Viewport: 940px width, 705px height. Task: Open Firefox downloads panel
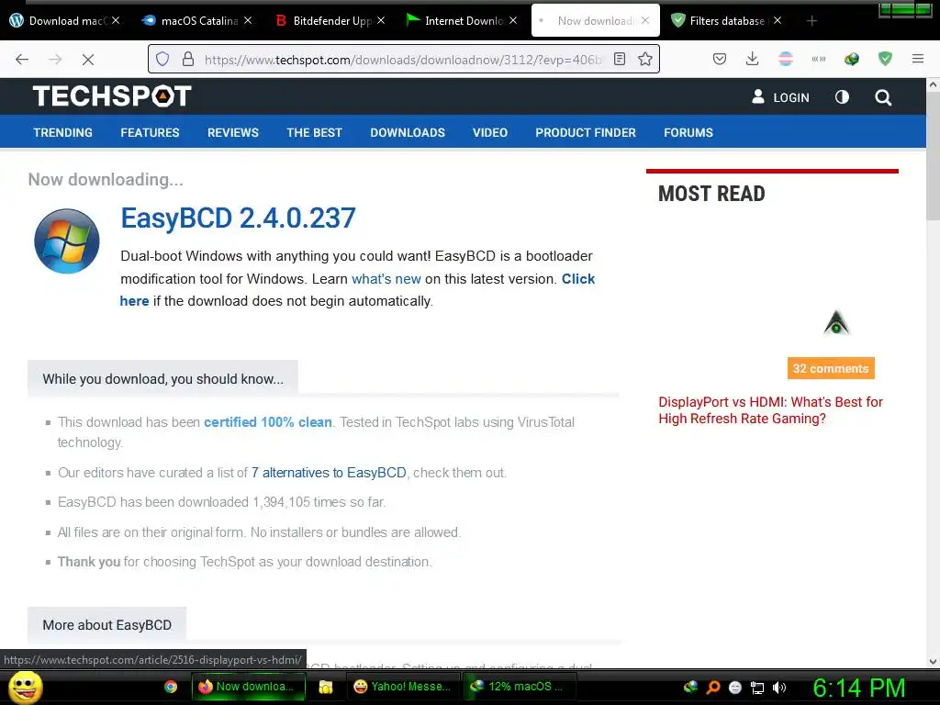pos(753,59)
